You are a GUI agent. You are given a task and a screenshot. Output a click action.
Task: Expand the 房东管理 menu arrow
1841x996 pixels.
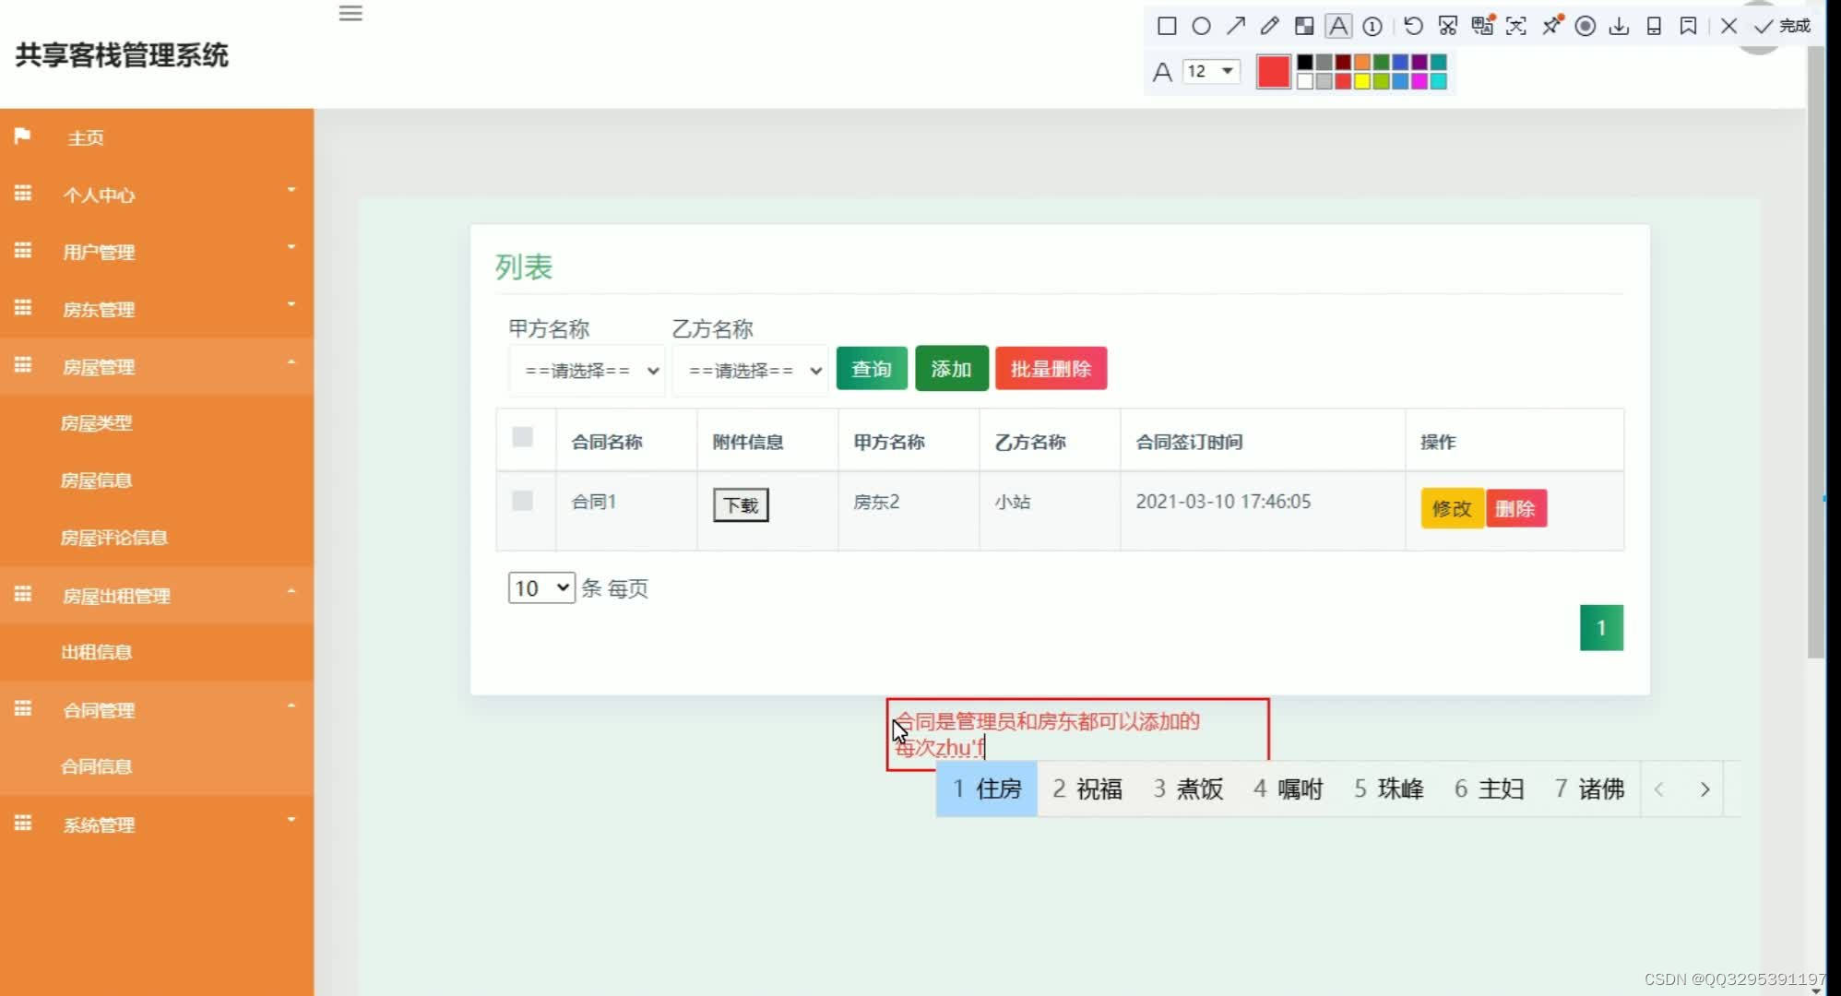pyautogui.click(x=291, y=304)
